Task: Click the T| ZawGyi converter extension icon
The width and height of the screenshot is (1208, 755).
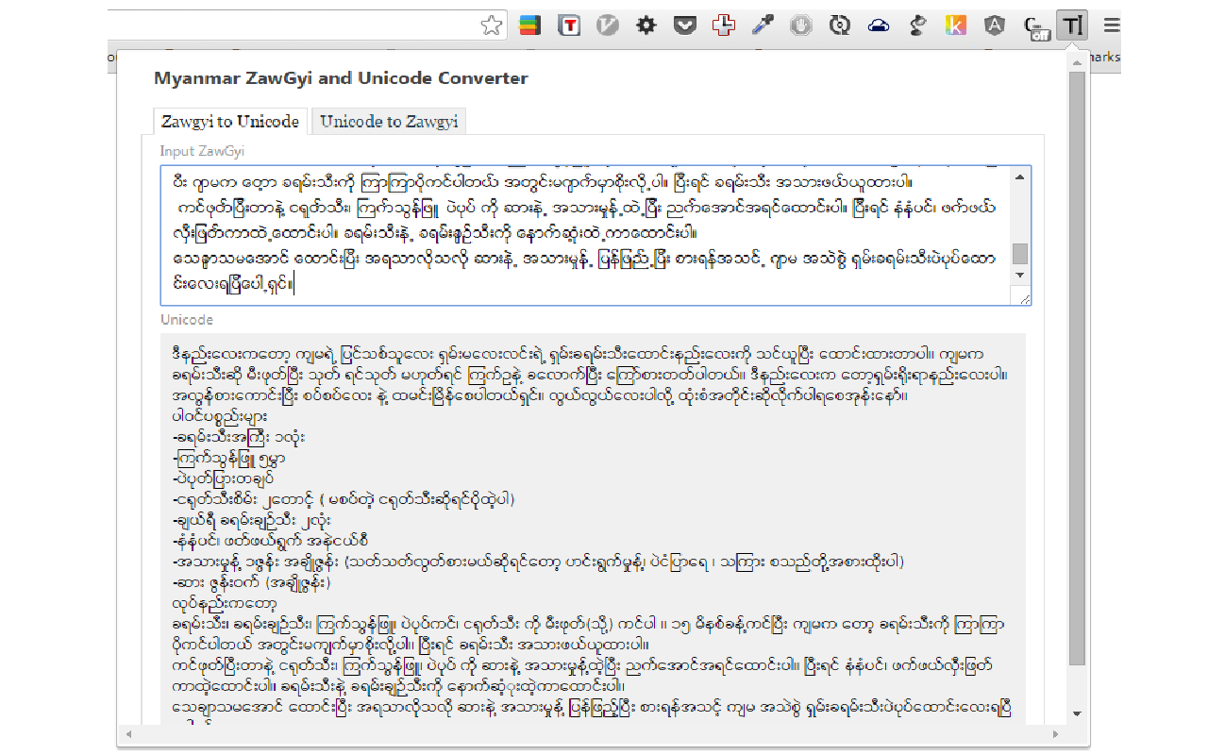Action: point(1071,25)
